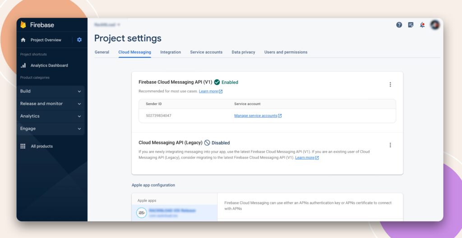Expand Release and monitor category
The image size is (462, 238).
click(51, 104)
